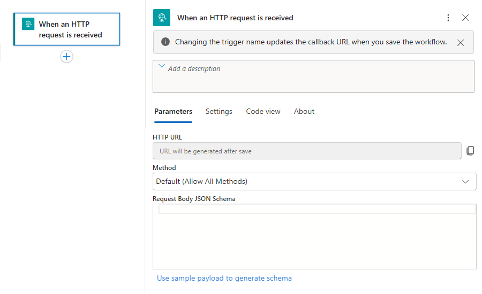482x294 pixels.
Task: Copy the HTTP URL with copy icon
Action: tap(470, 151)
